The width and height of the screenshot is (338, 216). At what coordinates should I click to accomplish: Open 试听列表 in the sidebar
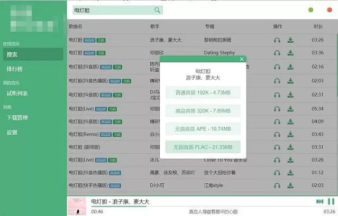click(17, 93)
